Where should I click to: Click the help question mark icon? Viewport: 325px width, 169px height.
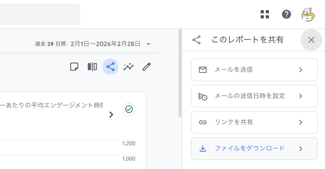(x=286, y=14)
